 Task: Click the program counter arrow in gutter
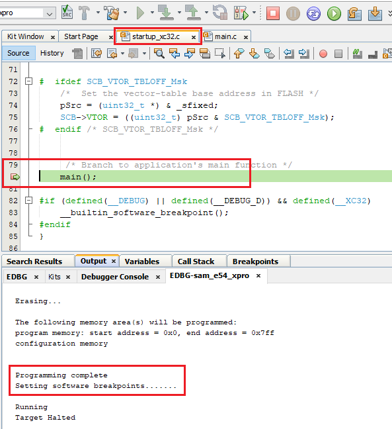click(x=15, y=177)
